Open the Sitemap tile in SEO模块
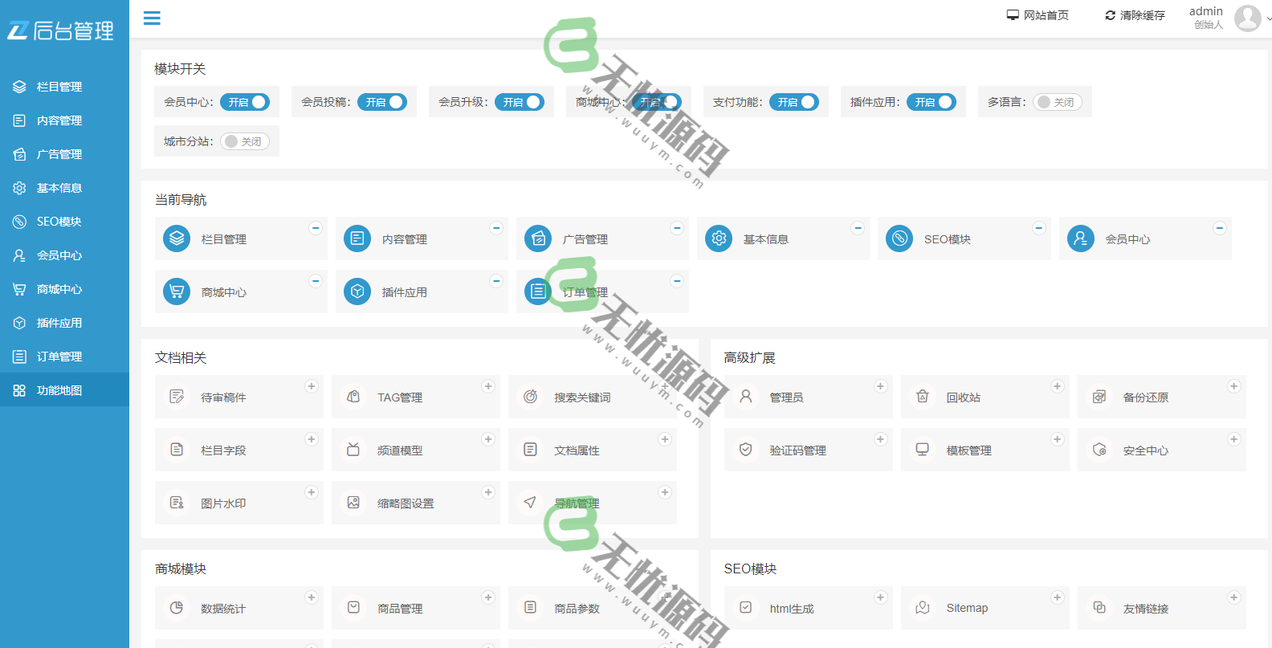The height and width of the screenshot is (648, 1272). pos(967,608)
